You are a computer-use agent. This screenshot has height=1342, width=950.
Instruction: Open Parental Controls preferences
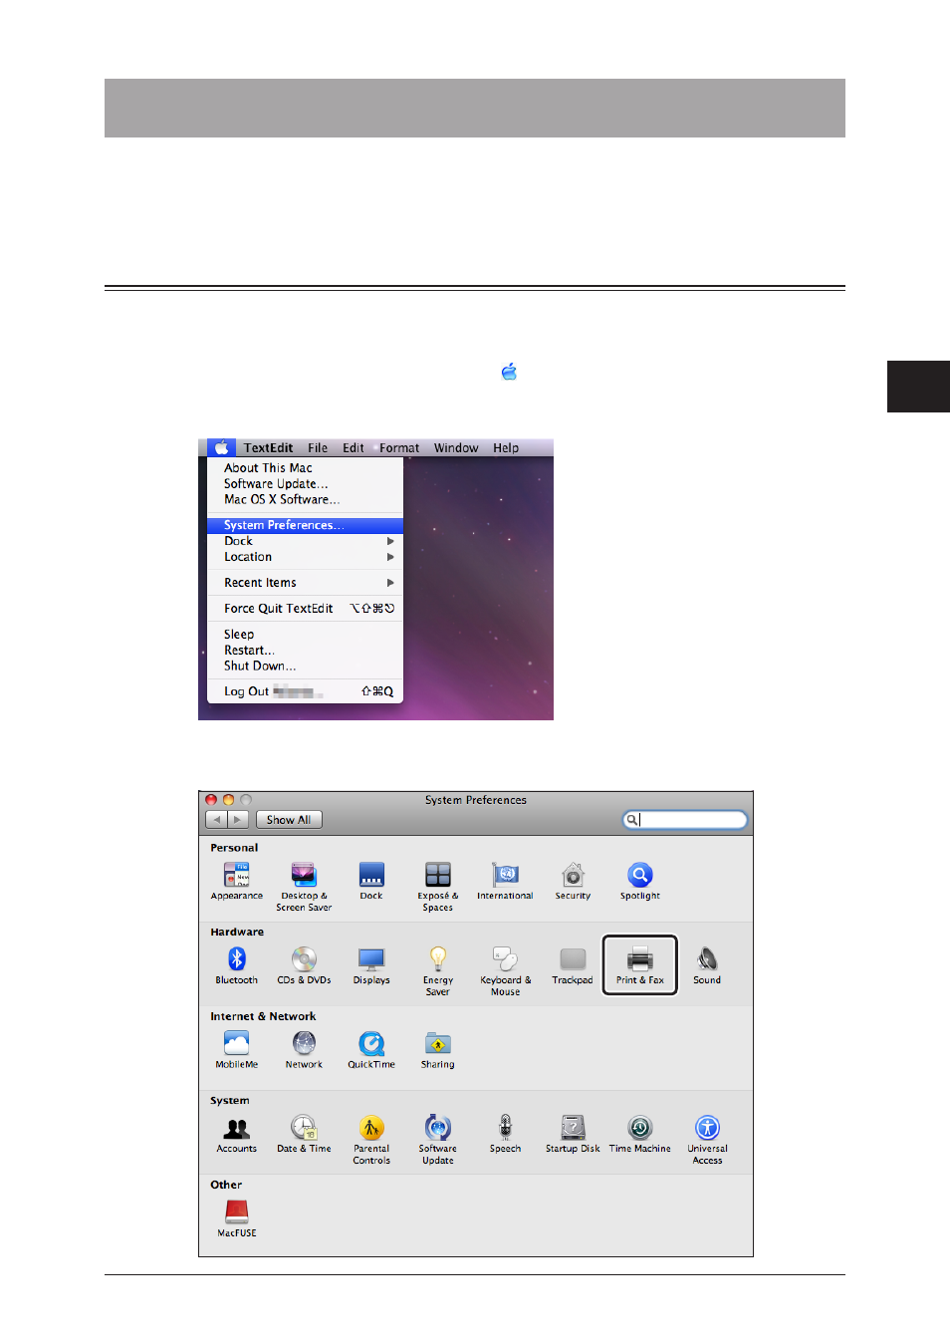[x=371, y=1140]
